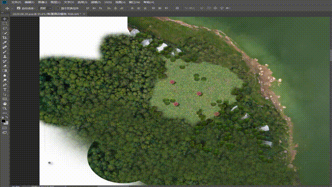
Task: Open the 编辑(E) menu
Action: [30, 2]
